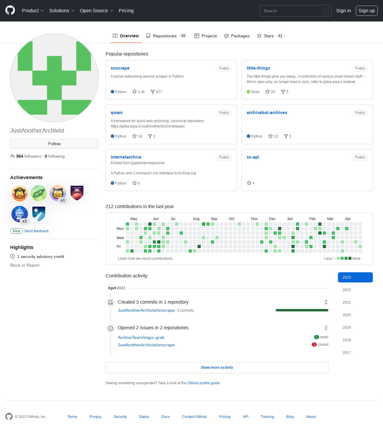This screenshot has width=383, height=435.
Task: Click the 19 stars on qwarc
Action: [137, 136]
